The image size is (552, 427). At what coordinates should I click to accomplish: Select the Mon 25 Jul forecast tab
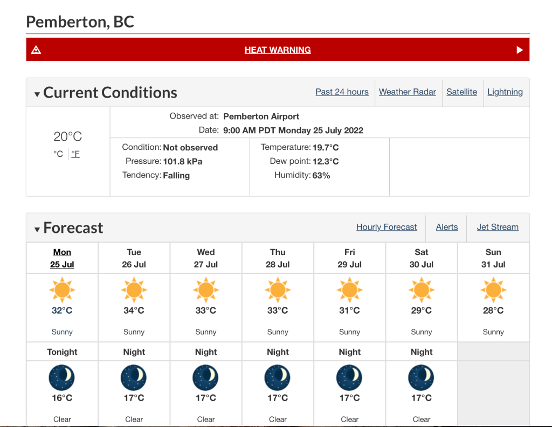click(x=62, y=258)
